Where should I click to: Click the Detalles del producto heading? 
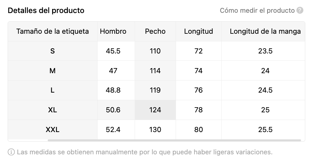tap(46, 10)
